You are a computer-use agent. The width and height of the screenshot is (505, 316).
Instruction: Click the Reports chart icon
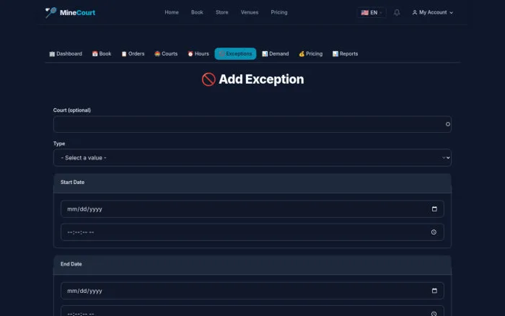[x=335, y=54]
